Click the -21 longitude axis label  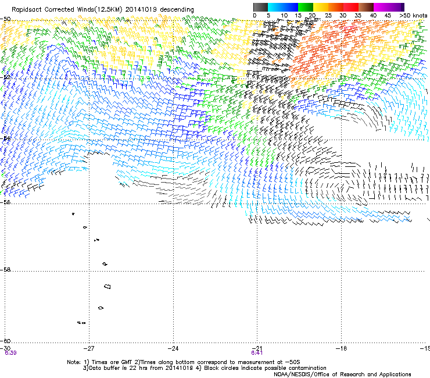257,348
